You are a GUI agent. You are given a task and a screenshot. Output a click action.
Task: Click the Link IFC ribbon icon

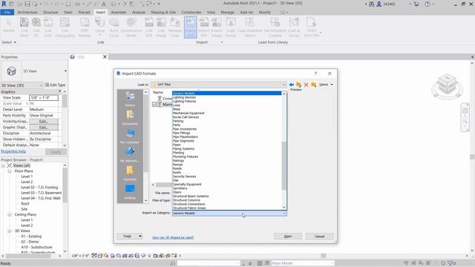point(36,27)
